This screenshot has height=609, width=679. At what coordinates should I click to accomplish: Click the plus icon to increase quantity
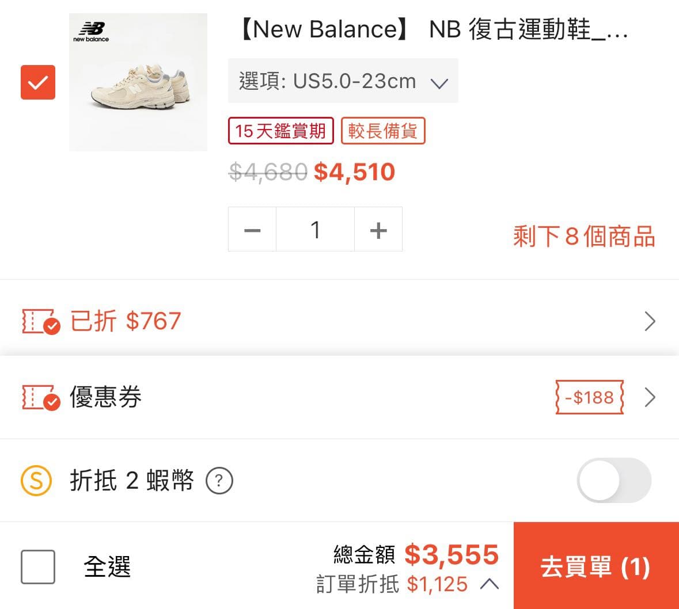coord(378,229)
